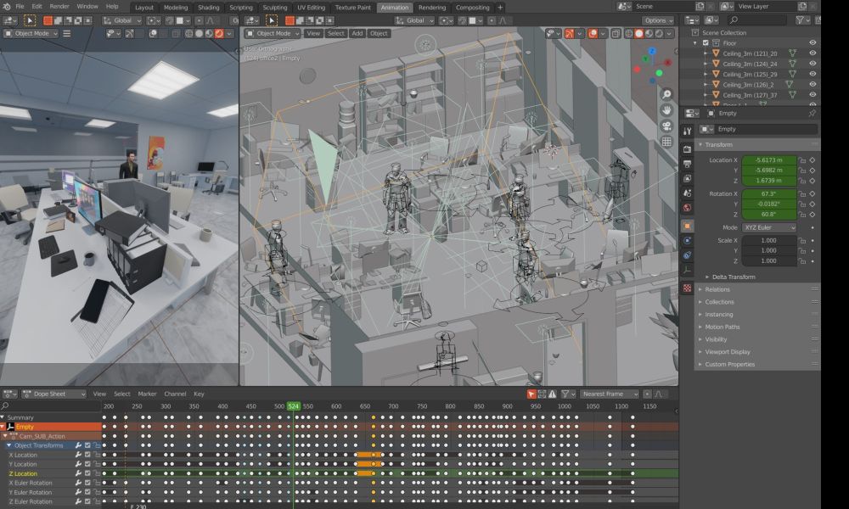Open the World properties tab (red globe)

tap(687, 207)
